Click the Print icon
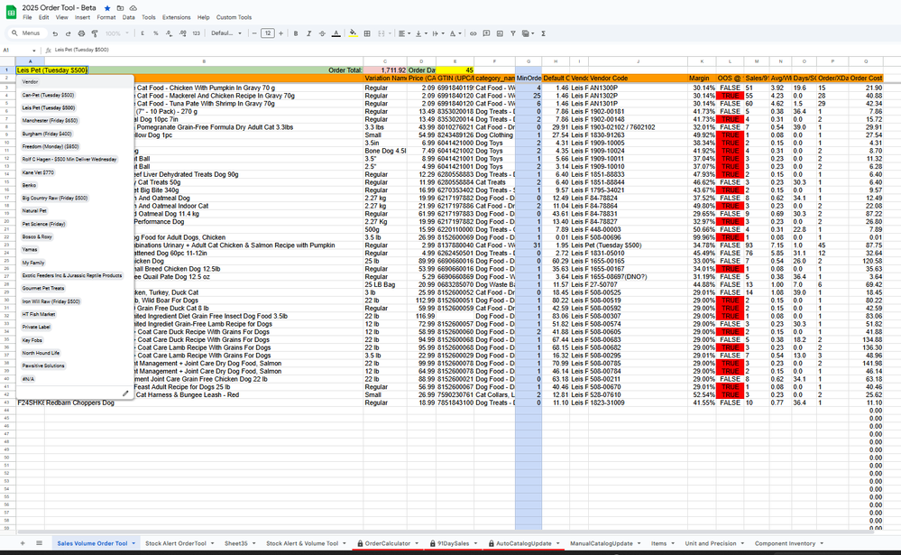 click(x=80, y=33)
